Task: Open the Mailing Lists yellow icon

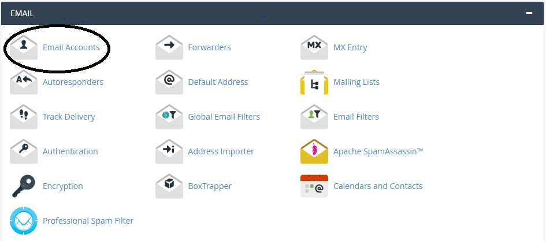Action: click(314, 82)
